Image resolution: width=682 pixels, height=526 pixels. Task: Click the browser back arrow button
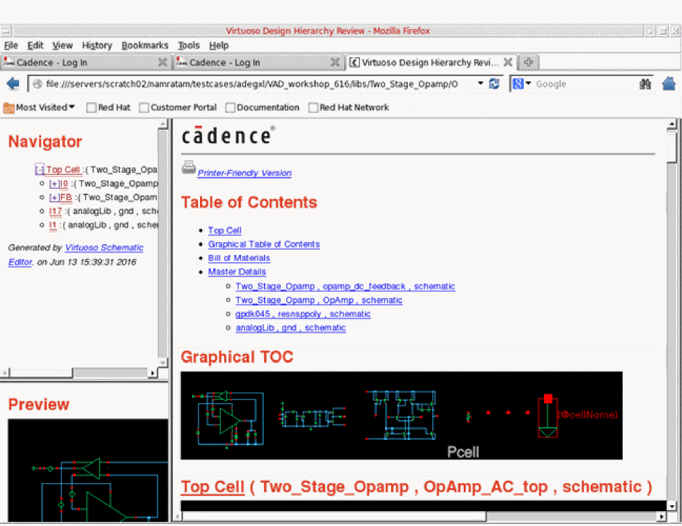click(x=12, y=84)
